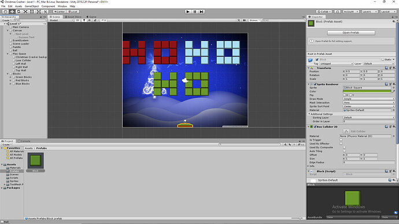The width and height of the screenshot is (399, 224).
Task: Click the Sprite Renderer preset sliders icon
Action: tap(390, 84)
